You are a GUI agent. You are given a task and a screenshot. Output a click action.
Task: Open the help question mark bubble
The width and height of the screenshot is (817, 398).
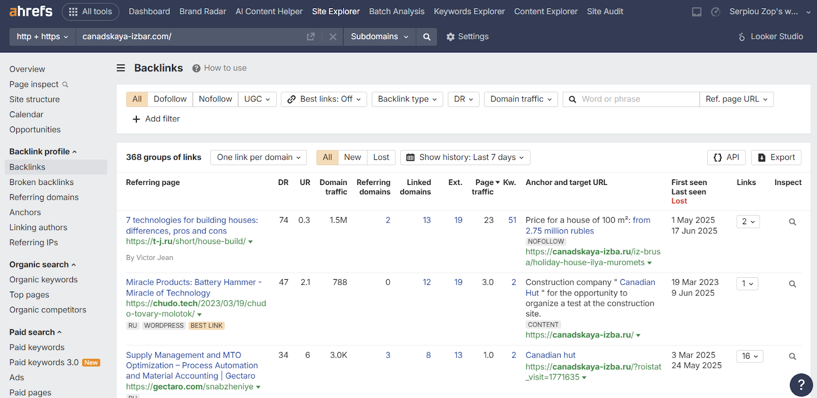(801, 385)
